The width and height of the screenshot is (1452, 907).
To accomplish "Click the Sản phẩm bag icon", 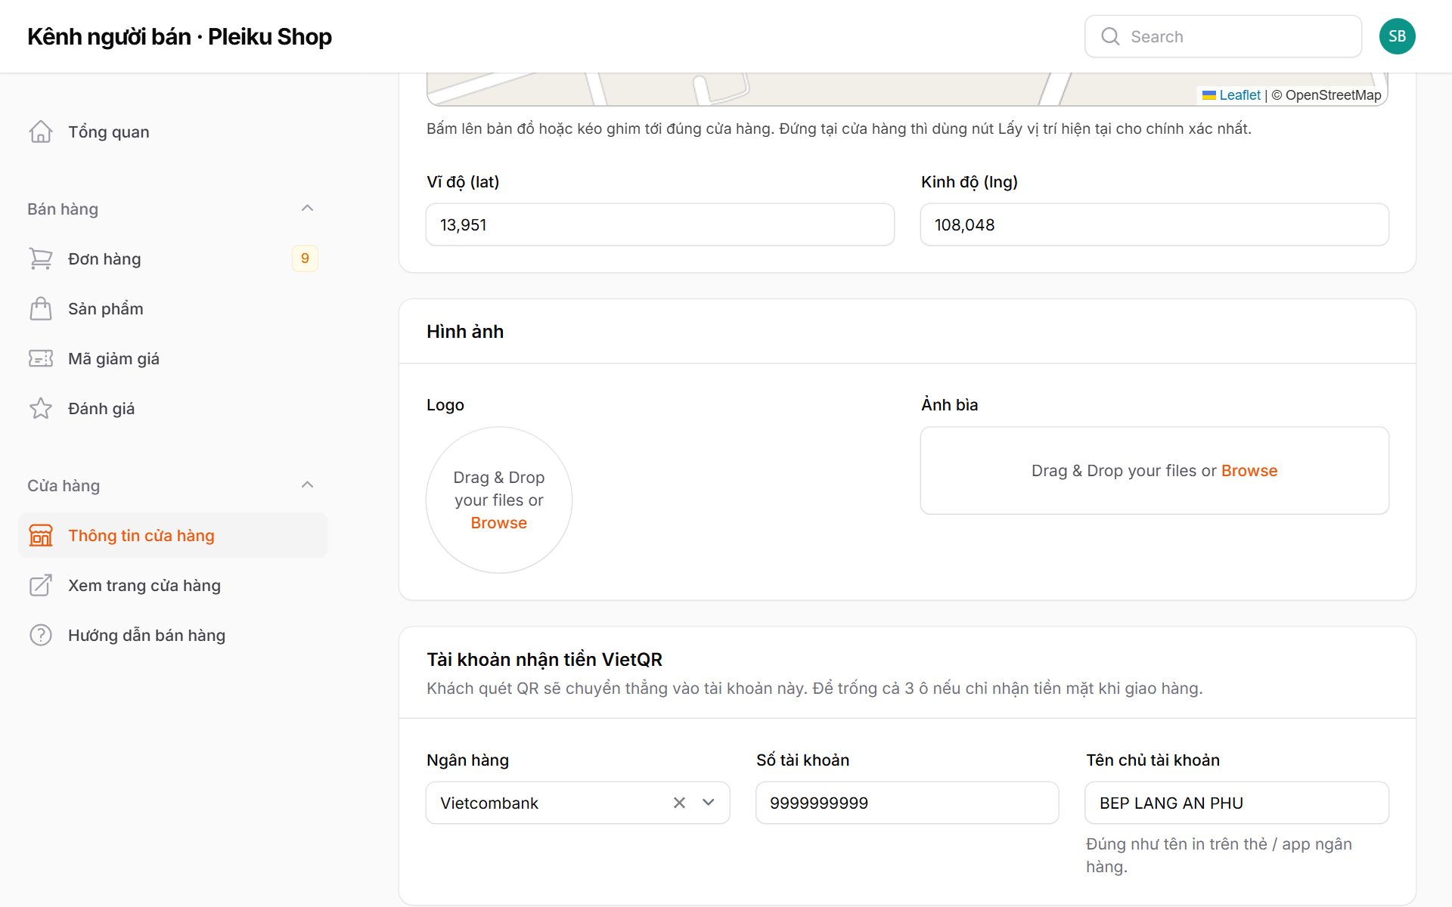I will (41, 308).
